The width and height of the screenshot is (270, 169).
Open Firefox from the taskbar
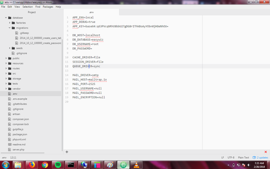[x=32, y=165]
